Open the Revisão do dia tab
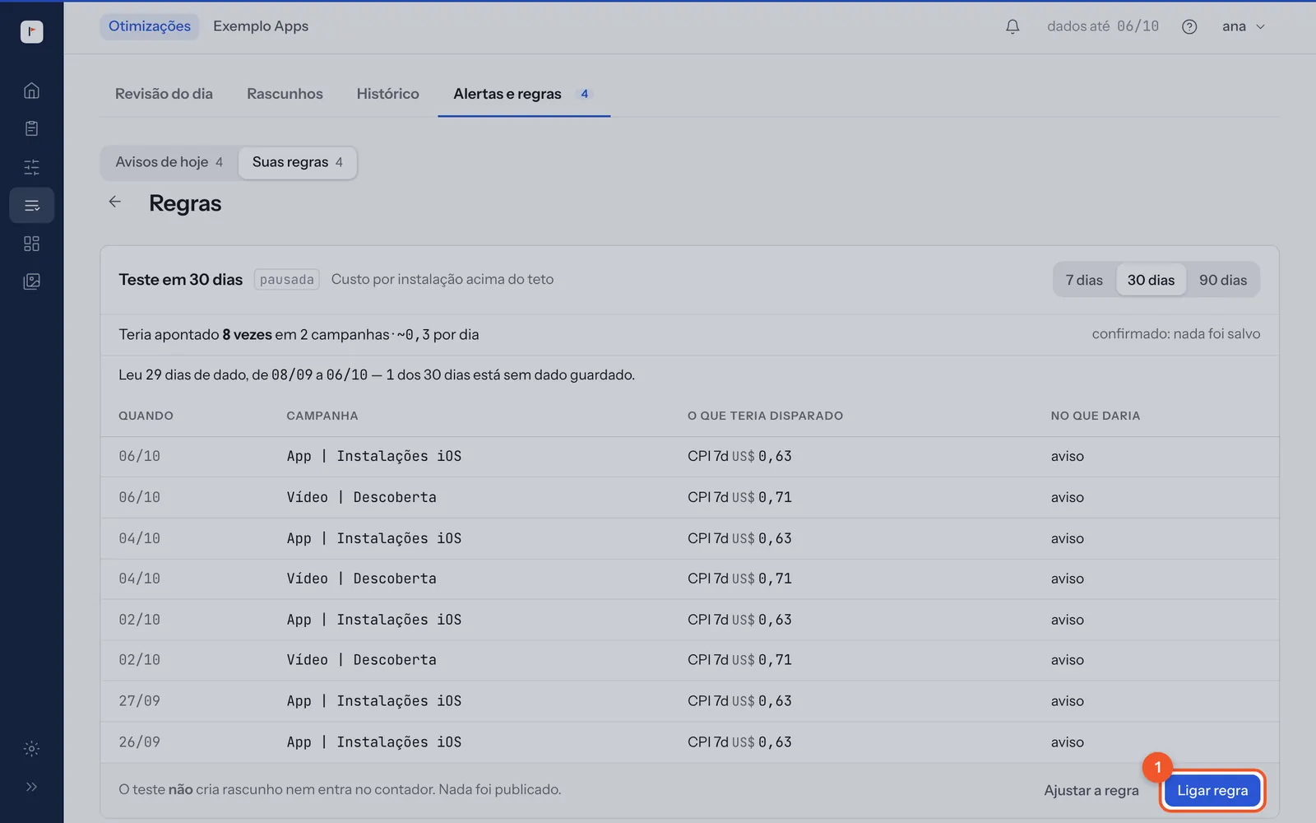1316x823 pixels. click(164, 94)
